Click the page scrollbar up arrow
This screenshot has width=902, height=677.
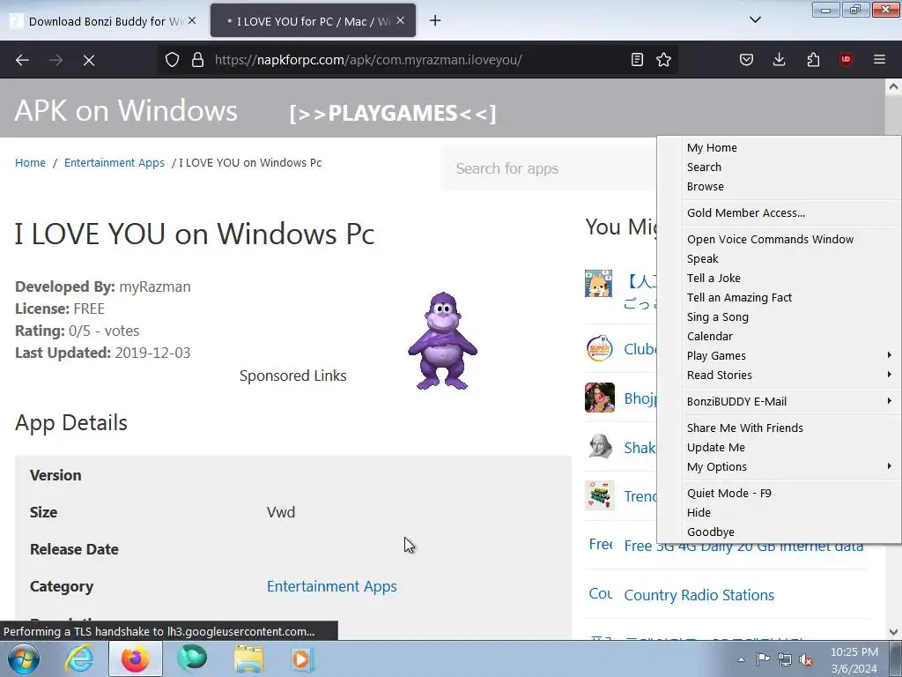pos(893,87)
